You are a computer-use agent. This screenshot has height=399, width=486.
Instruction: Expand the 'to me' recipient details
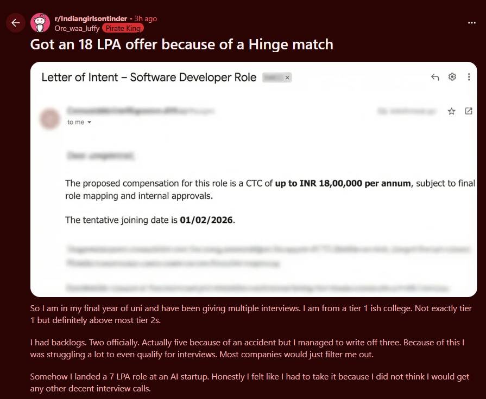click(x=78, y=122)
